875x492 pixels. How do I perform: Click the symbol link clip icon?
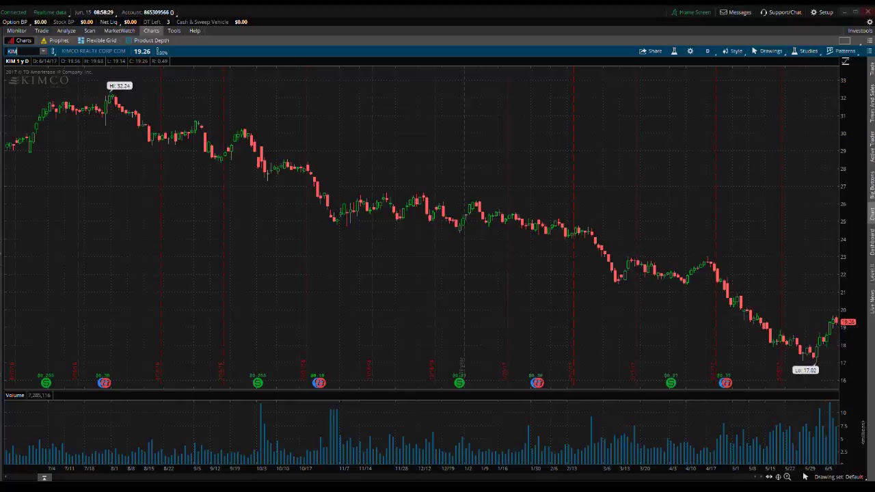(53, 51)
